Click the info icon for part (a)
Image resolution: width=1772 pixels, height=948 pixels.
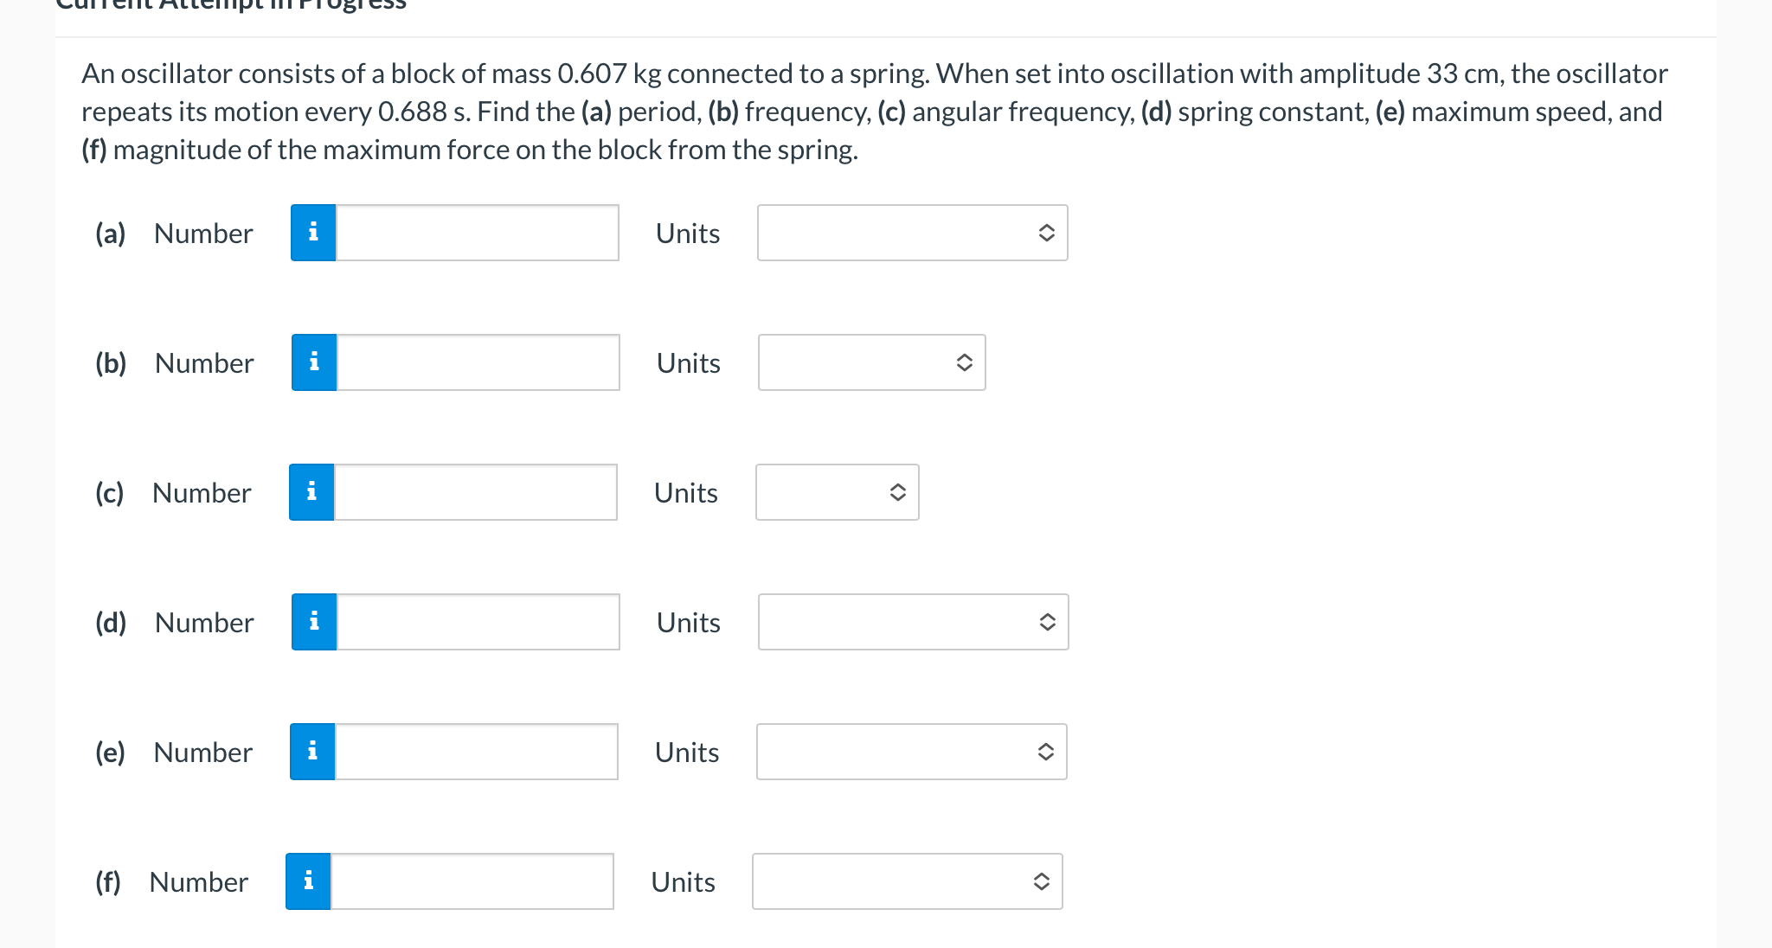(x=313, y=233)
